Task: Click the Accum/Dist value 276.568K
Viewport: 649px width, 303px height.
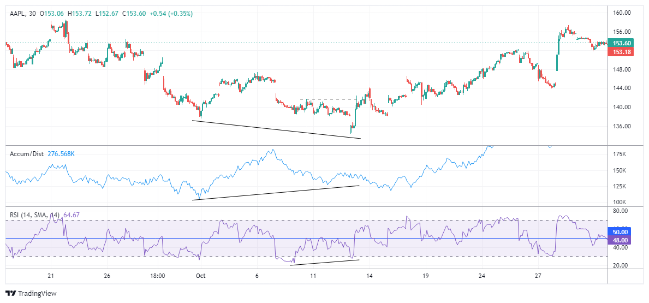Action: pyautogui.click(x=61, y=154)
